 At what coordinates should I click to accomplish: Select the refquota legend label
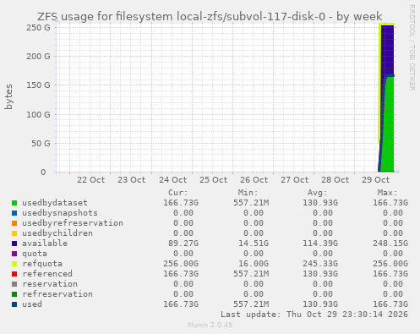tap(42, 264)
